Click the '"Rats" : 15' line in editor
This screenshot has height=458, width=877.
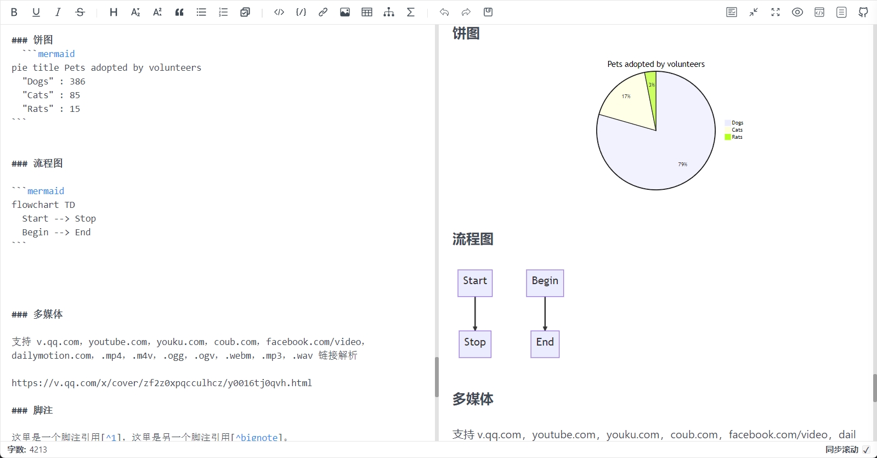51,109
